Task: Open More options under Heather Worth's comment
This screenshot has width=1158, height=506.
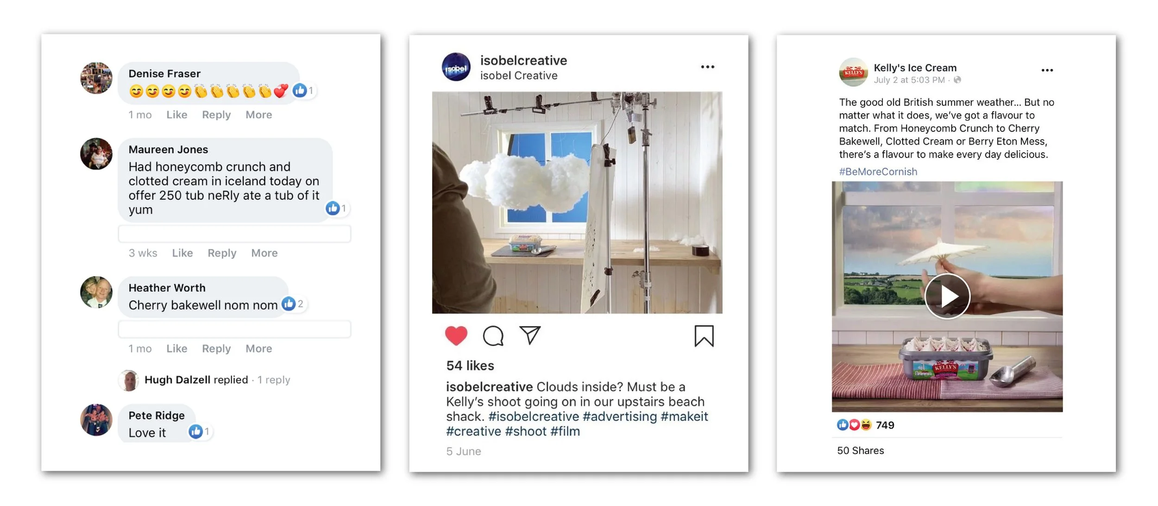Action: (x=258, y=348)
